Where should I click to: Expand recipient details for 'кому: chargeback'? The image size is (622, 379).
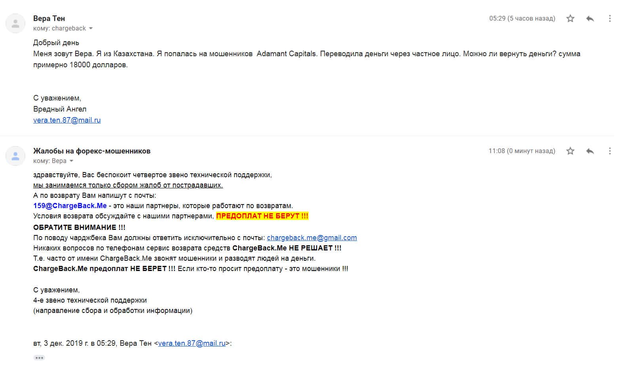click(x=91, y=28)
